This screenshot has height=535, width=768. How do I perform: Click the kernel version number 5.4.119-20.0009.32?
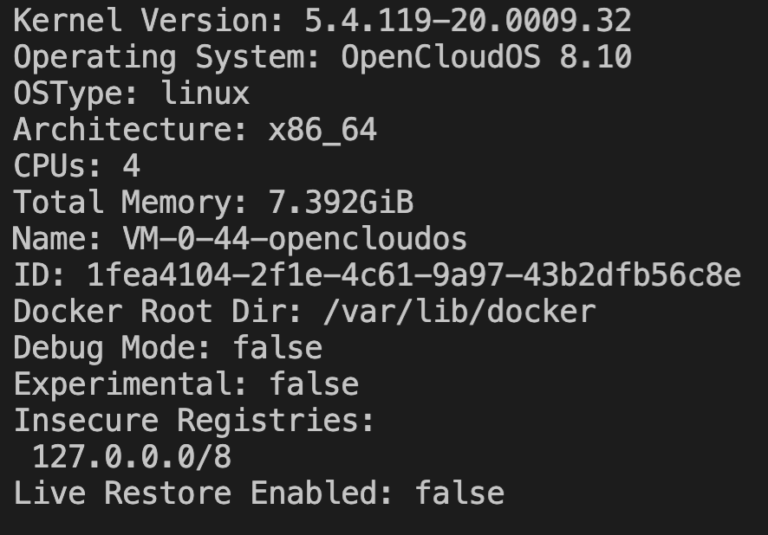click(x=468, y=21)
